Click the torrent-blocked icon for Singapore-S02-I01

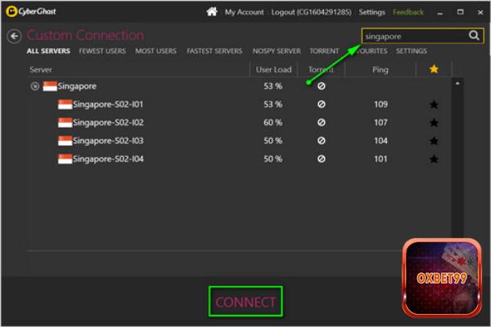[x=322, y=104]
